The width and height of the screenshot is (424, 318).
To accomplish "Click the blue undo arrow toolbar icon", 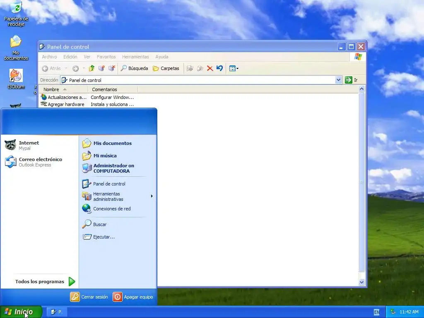I will coord(219,68).
